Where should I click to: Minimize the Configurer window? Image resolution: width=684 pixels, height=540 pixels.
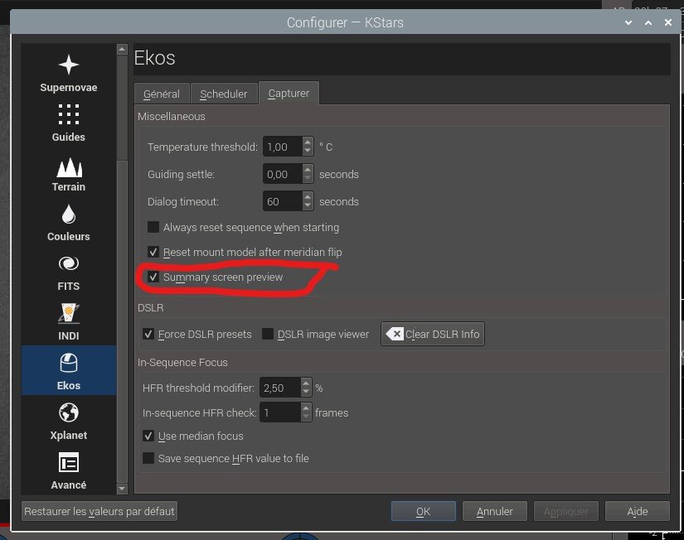click(x=628, y=22)
